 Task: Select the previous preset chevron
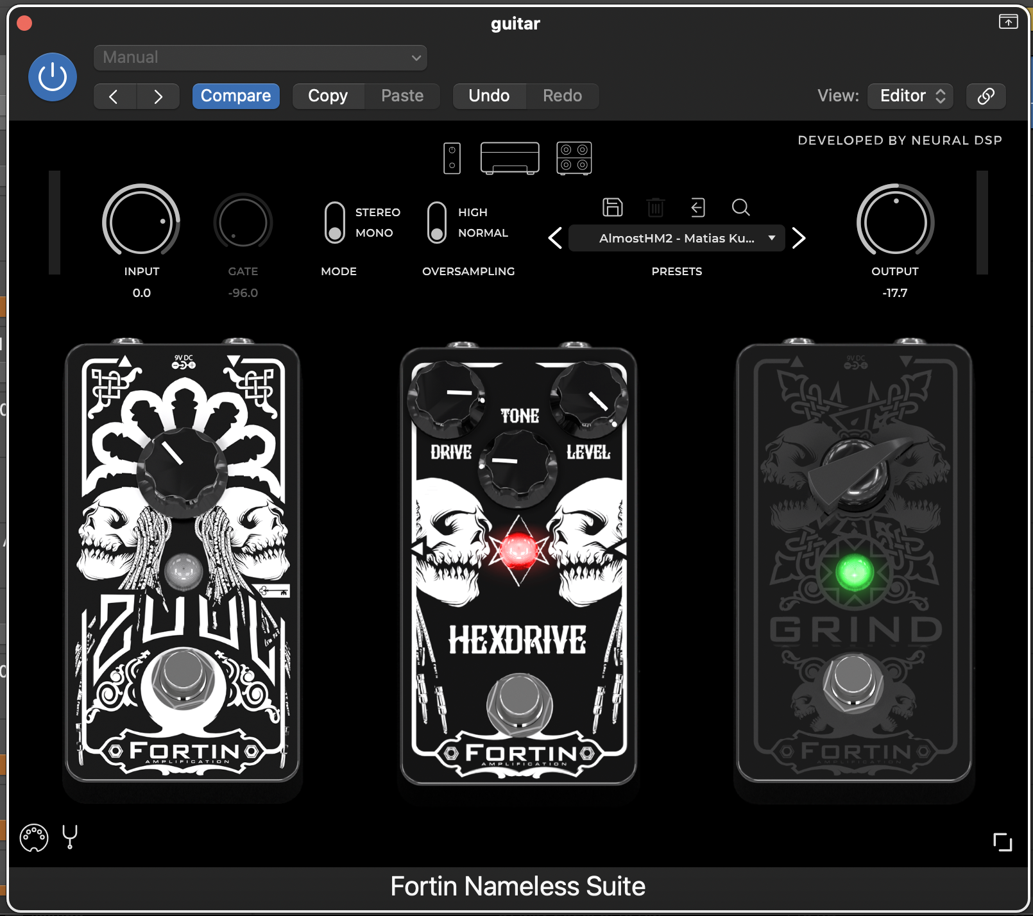point(556,238)
